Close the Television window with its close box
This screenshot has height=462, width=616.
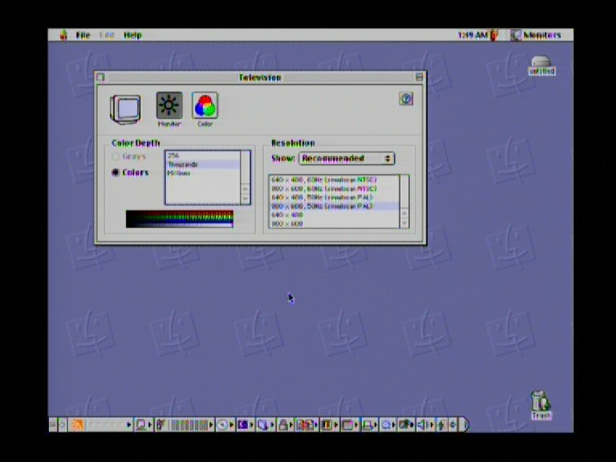[x=101, y=77]
